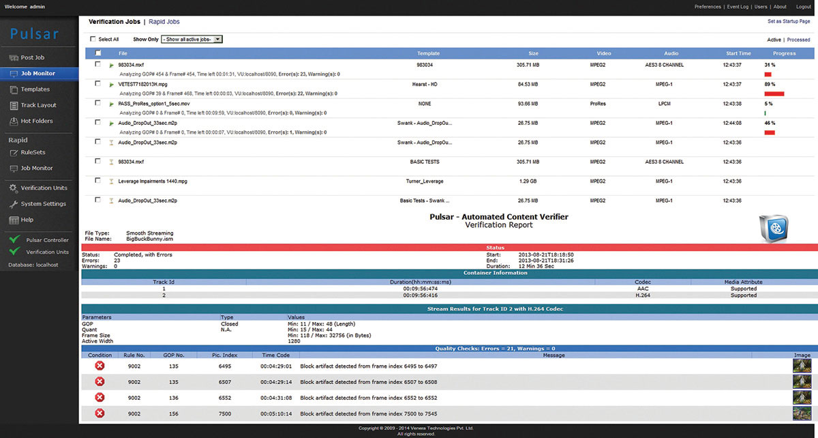
Task: Open the Templates icon in the sidebar
Action: (x=15, y=89)
